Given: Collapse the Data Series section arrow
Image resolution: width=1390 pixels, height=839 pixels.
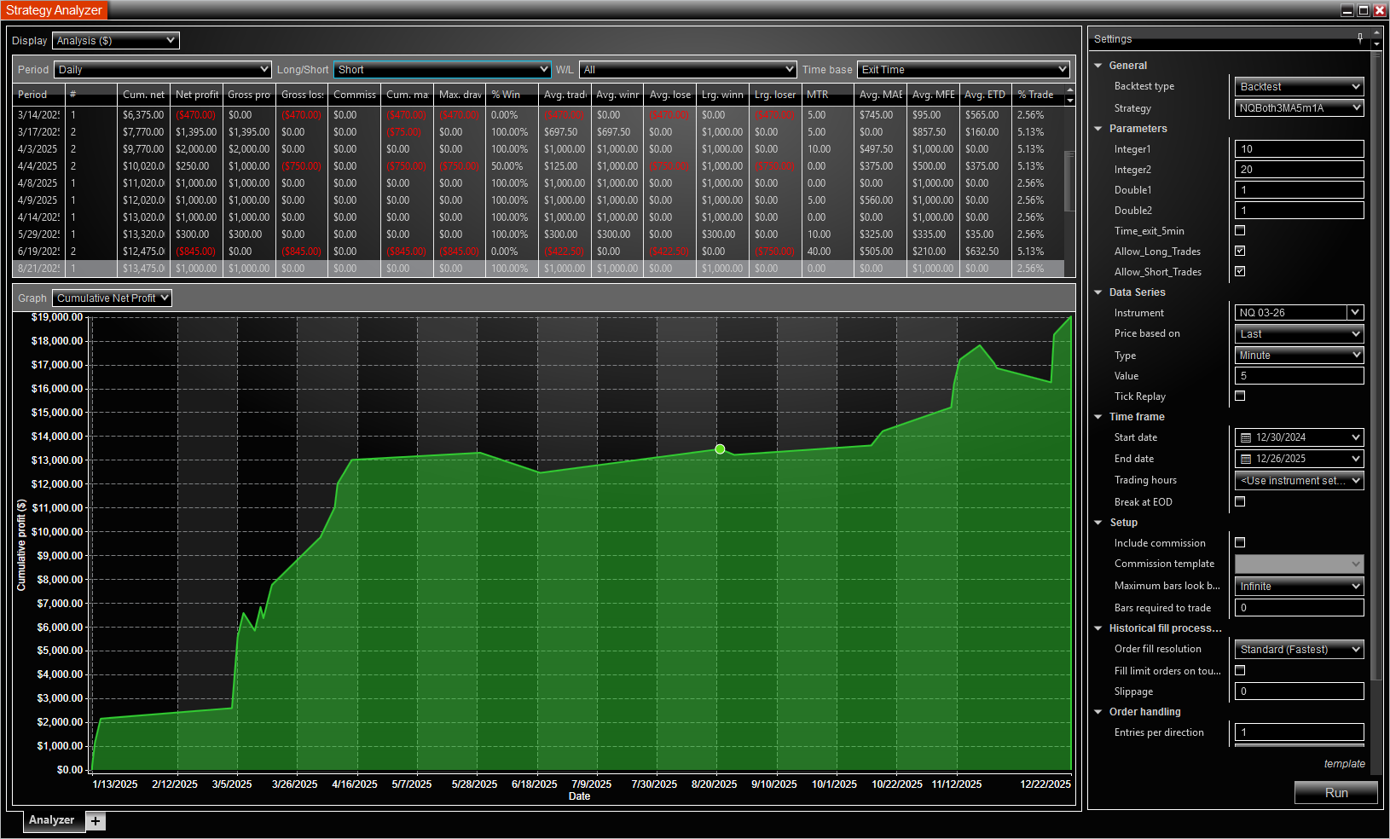Looking at the screenshot, I should coord(1098,292).
